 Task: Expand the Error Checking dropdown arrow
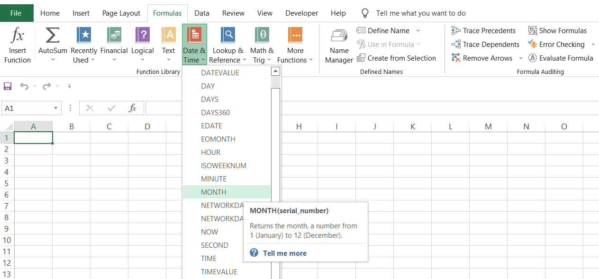pyautogui.click(x=593, y=45)
